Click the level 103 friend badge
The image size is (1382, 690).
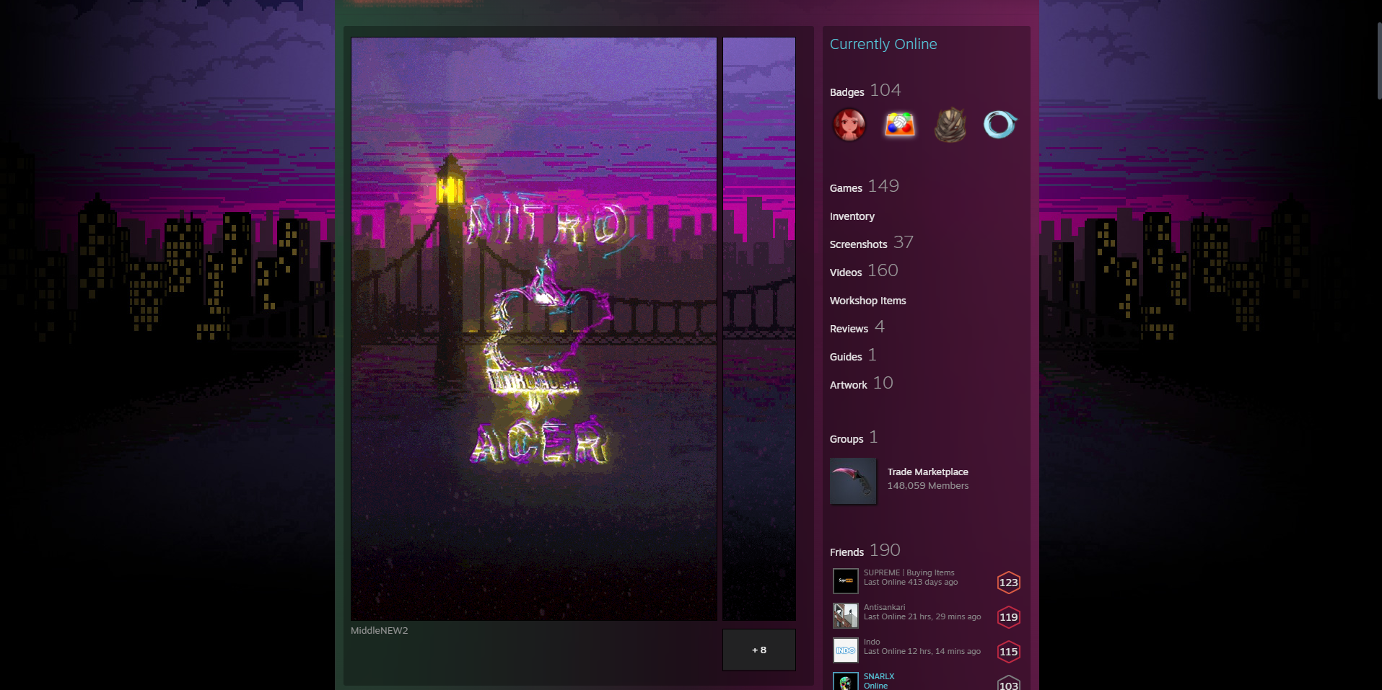coord(1009,683)
